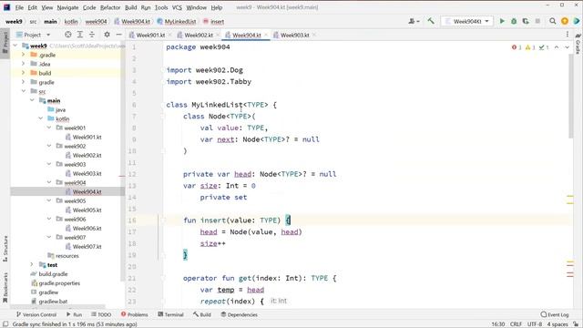
Task: Expand the build folder
Action: [23, 73]
